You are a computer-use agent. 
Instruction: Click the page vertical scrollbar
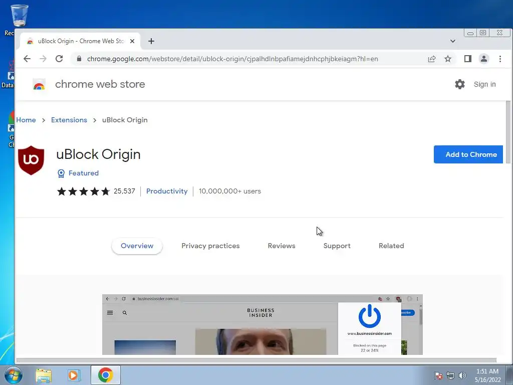coord(508,132)
